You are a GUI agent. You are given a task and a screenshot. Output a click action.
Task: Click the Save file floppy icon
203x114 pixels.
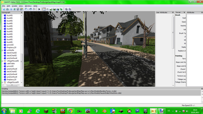[18, 9]
